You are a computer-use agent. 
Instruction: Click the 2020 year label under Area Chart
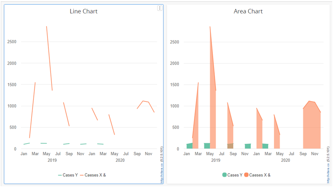point(285,160)
